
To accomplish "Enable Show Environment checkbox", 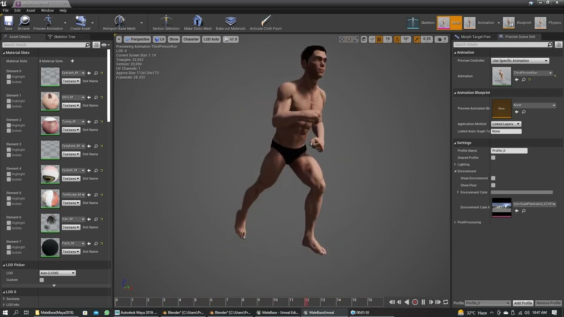I will point(493,178).
